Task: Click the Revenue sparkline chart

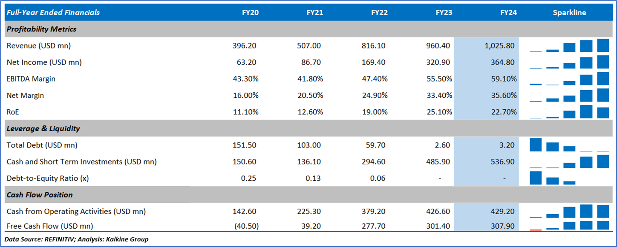Action: (569, 45)
